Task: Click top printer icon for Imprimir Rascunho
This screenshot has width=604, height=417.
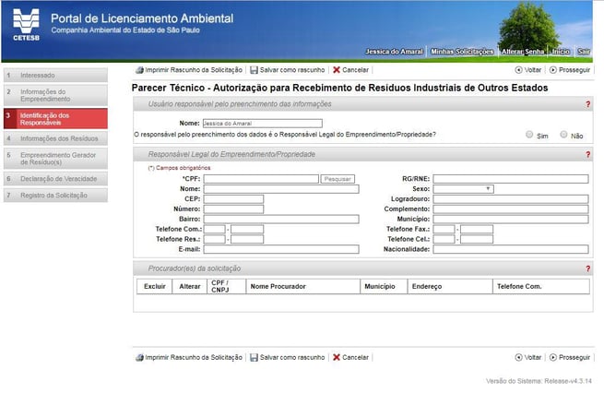Action: pyautogui.click(x=139, y=70)
